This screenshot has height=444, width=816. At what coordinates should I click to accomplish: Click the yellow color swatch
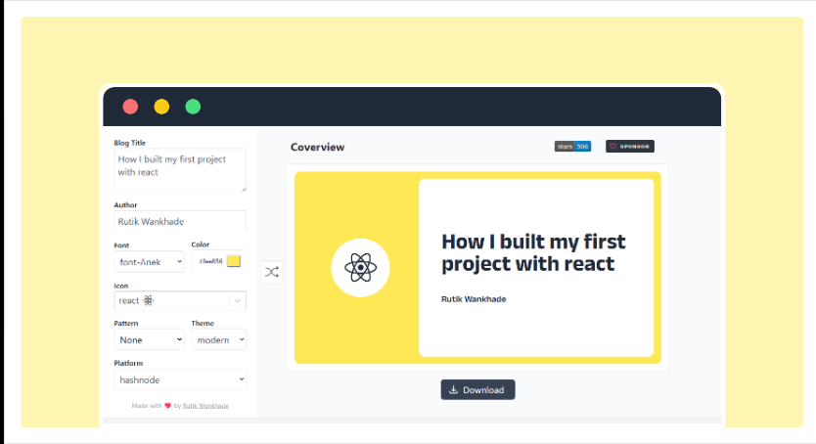234,261
